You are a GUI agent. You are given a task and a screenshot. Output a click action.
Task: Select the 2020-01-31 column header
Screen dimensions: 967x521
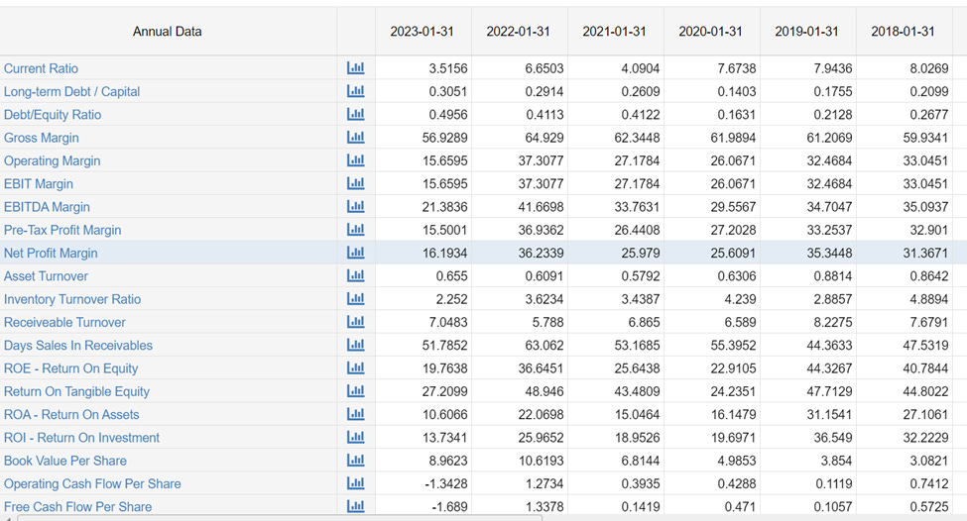[x=711, y=32]
